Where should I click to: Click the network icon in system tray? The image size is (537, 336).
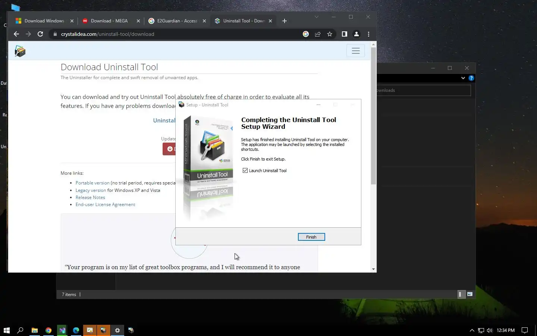[481, 330]
